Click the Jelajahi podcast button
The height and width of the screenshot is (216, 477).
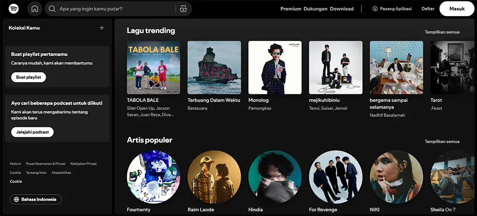click(x=32, y=132)
